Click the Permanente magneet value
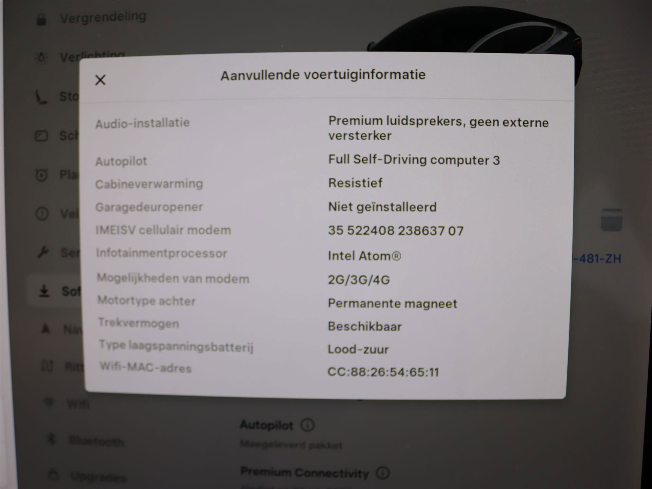 393,304
